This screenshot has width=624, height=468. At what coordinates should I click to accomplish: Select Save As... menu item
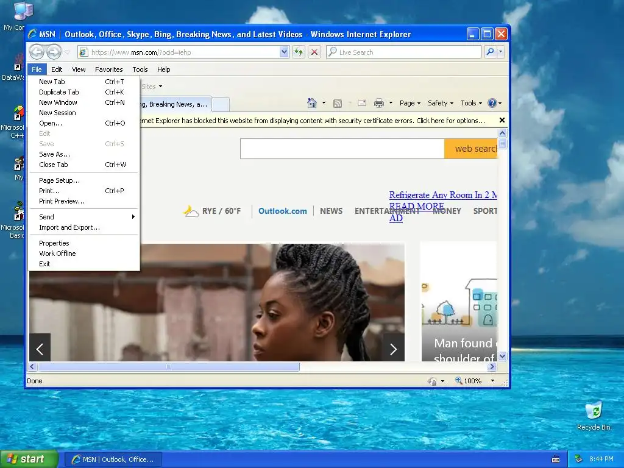click(83, 154)
